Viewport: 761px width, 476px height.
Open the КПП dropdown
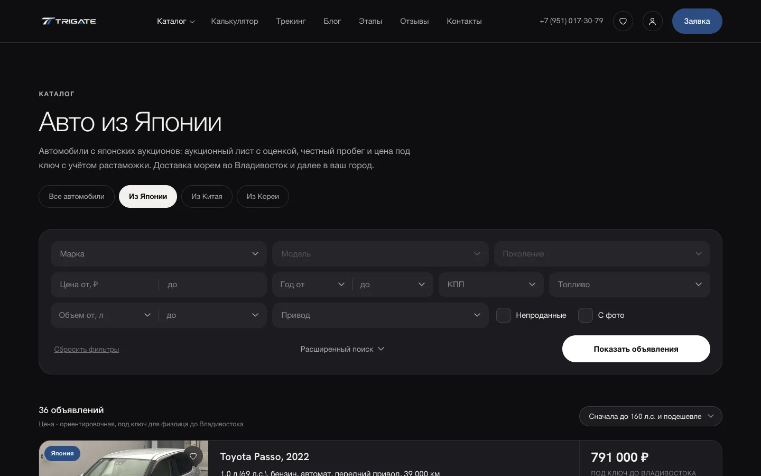[x=491, y=285]
